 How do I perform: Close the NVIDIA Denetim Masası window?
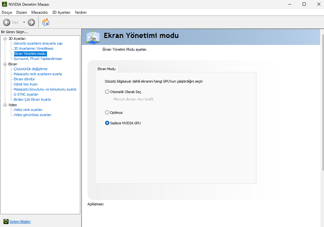pos(319,4)
